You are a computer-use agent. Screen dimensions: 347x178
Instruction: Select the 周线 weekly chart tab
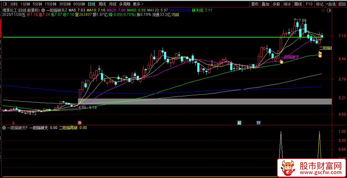point(102,4)
